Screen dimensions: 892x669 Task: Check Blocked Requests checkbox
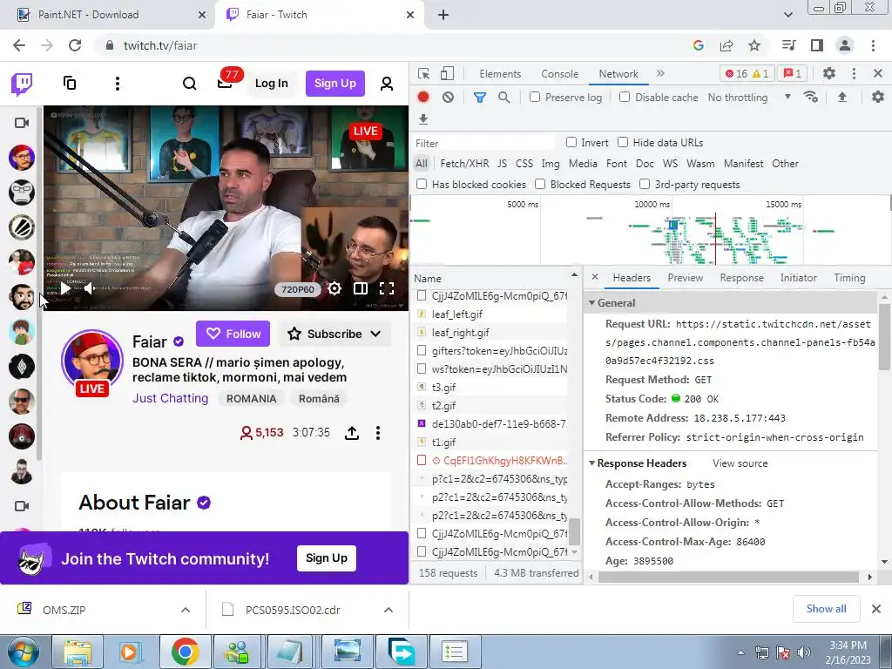tap(540, 184)
